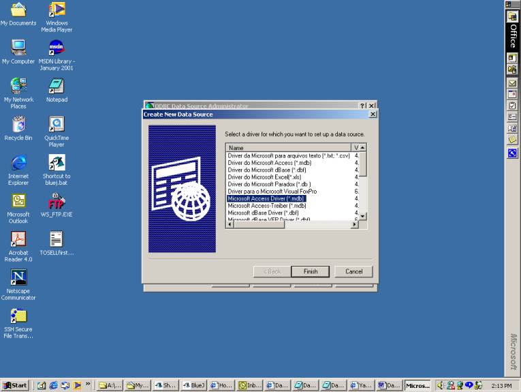Click New Contact card in Office bar
The height and width of the screenshot is (392, 521).
coord(512,117)
